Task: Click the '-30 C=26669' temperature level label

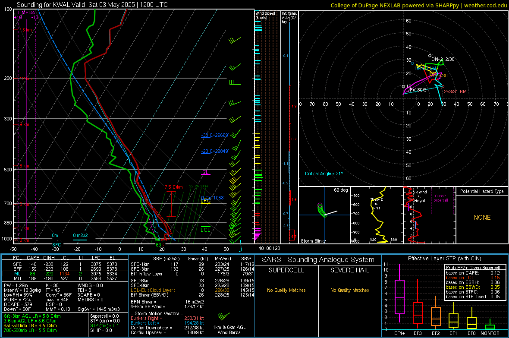Action: pos(215,135)
